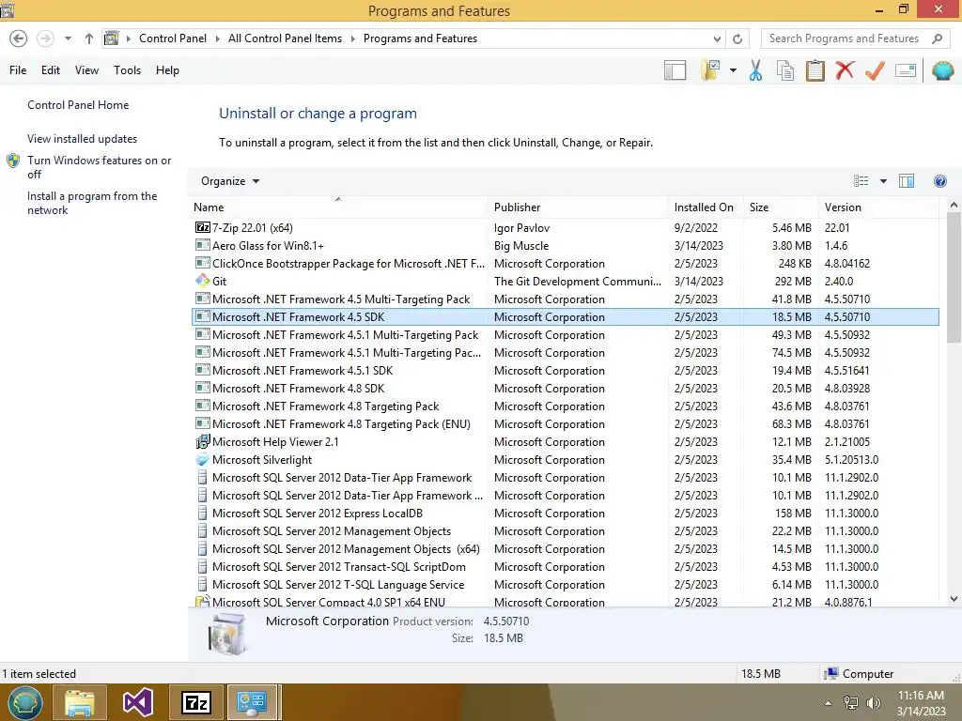
Task: Click the network tray icon
Action: click(851, 703)
